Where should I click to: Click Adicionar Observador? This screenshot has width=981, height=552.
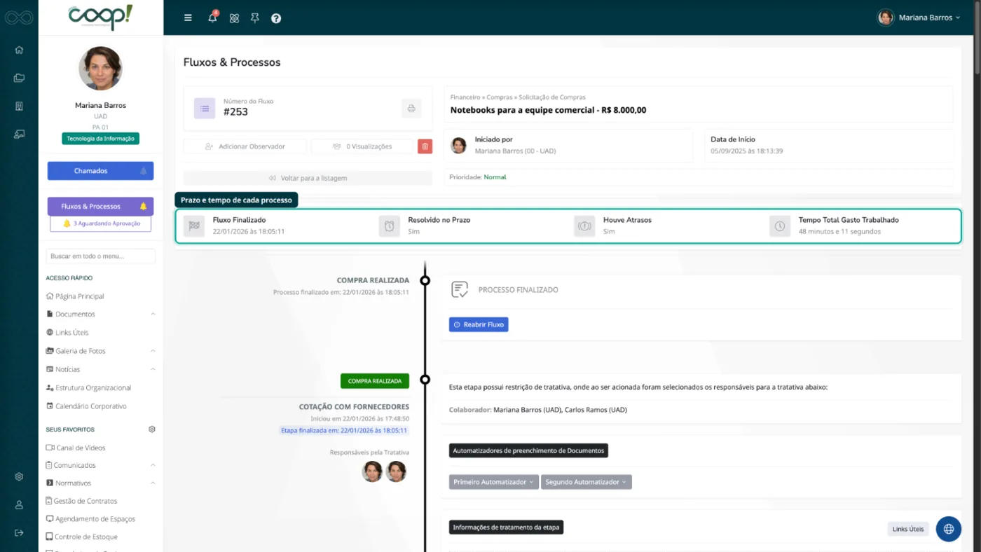245,146
